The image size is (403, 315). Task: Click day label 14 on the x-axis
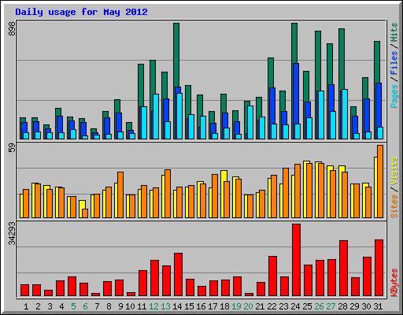pos(177,306)
